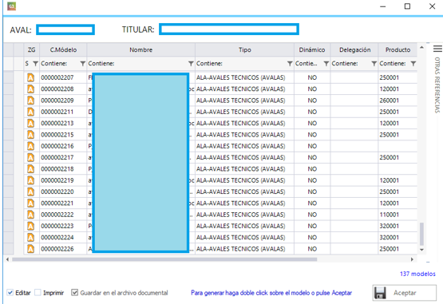Click the scroll up arrow of grid
Image resolution: width=443 pixels, height=304 pixels.
(421, 47)
